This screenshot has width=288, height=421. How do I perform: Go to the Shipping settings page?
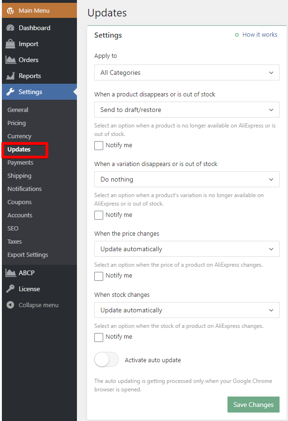click(19, 175)
